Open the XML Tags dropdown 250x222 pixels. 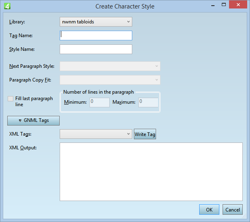click(x=96, y=134)
